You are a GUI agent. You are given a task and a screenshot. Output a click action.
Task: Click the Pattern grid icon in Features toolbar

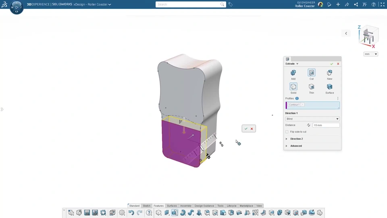click(256, 213)
